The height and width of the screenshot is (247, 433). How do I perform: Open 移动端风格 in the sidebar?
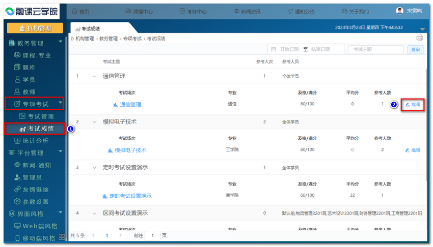click(35, 238)
